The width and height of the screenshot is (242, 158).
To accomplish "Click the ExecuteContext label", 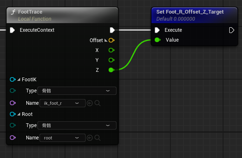I will coord(37,30).
